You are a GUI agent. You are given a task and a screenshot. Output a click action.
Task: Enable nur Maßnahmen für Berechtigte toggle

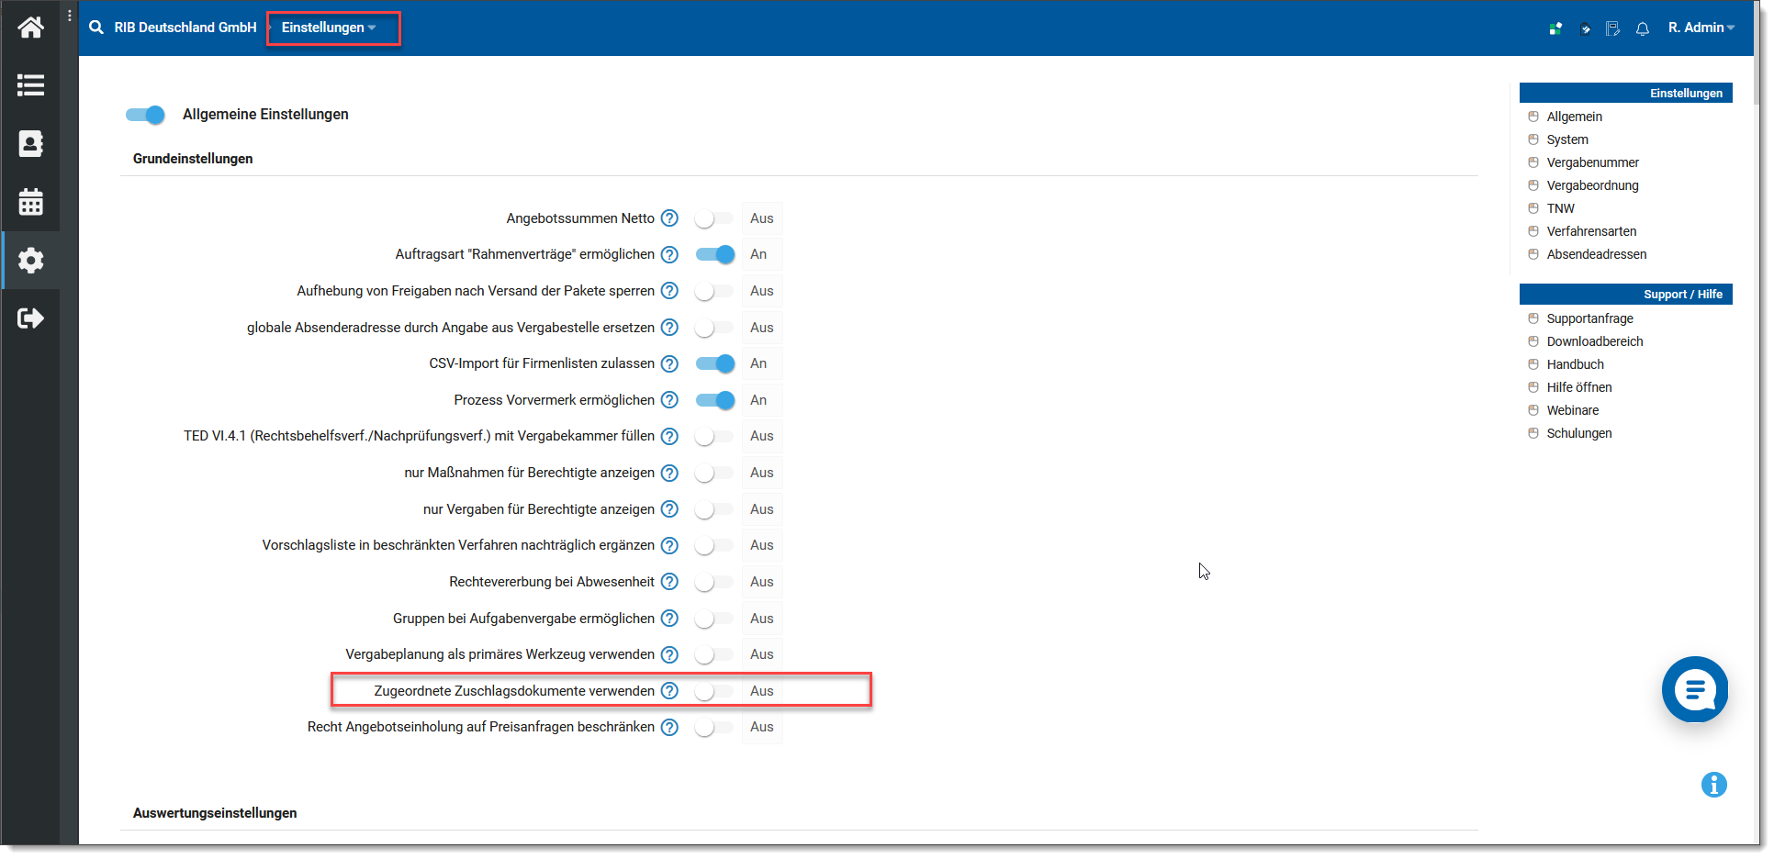pos(714,473)
